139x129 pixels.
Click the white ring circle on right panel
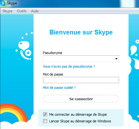coord(137,42)
